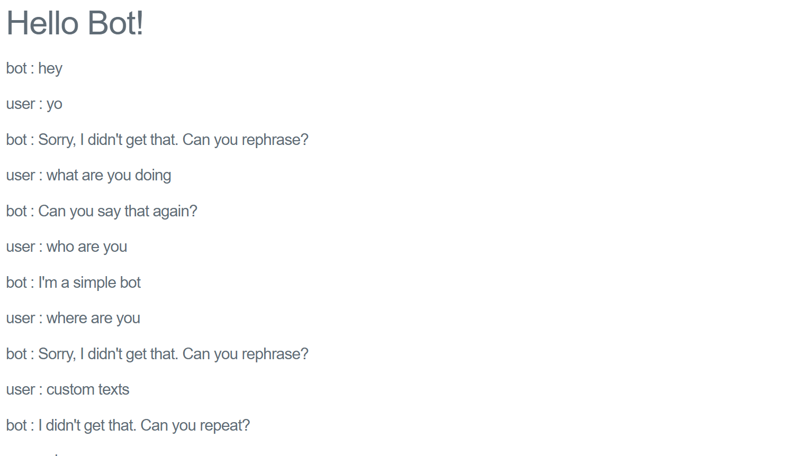Click the bot's Sorry reply below "yo"
The image size is (811, 456).
[x=157, y=140]
